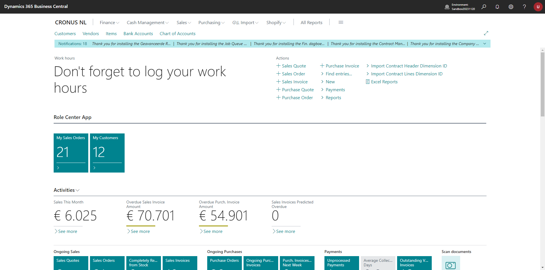Open the Shopify menu
This screenshot has height=270, width=545.
[x=276, y=23]
